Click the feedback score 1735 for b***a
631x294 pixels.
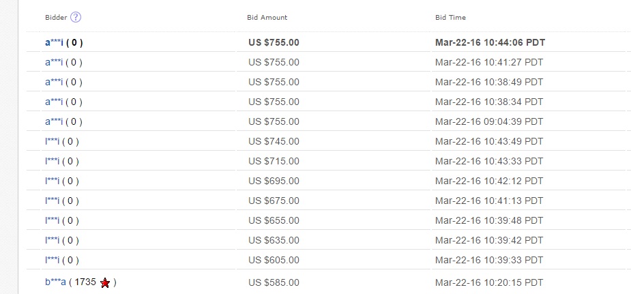click(85, 282)
